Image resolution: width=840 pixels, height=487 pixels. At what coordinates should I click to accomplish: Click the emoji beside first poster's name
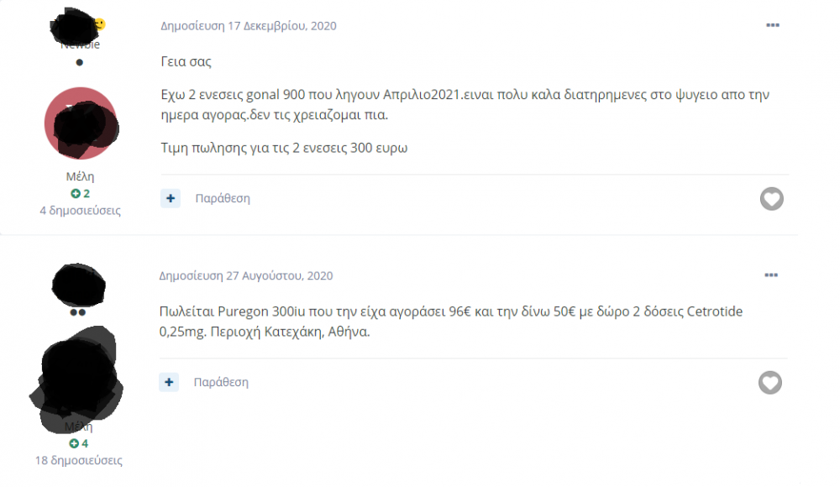coord(99,24)
